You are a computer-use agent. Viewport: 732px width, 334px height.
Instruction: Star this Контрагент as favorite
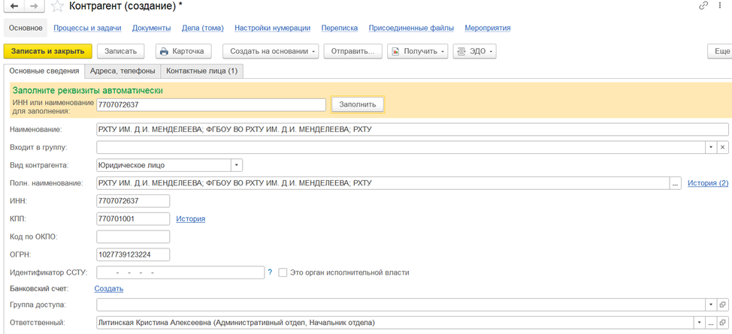pos(57,7)
